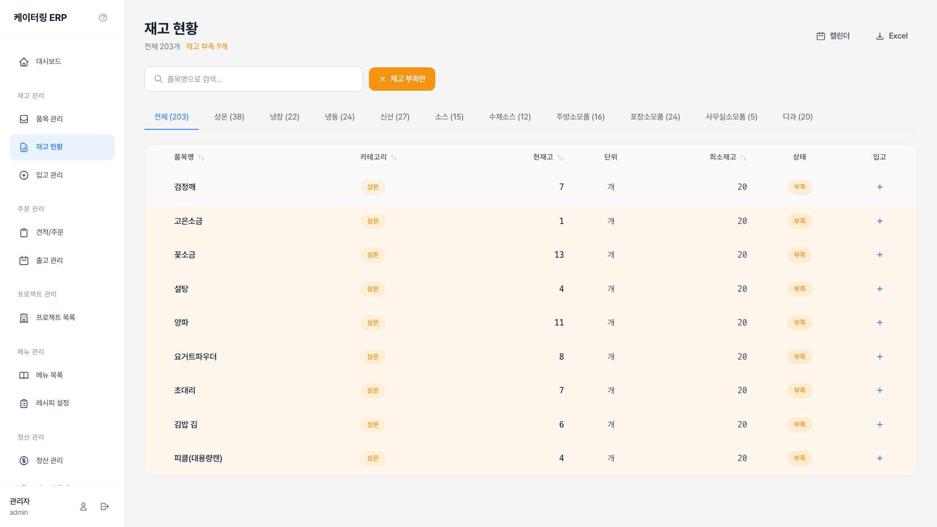Image resolution: width=937 pixels, height=527 pixels.
Task: Sort table by 최소재고 column
Action: point(728,157)
